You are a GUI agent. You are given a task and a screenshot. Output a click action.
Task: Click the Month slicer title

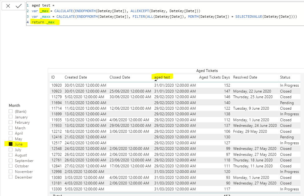click(14, 106)
